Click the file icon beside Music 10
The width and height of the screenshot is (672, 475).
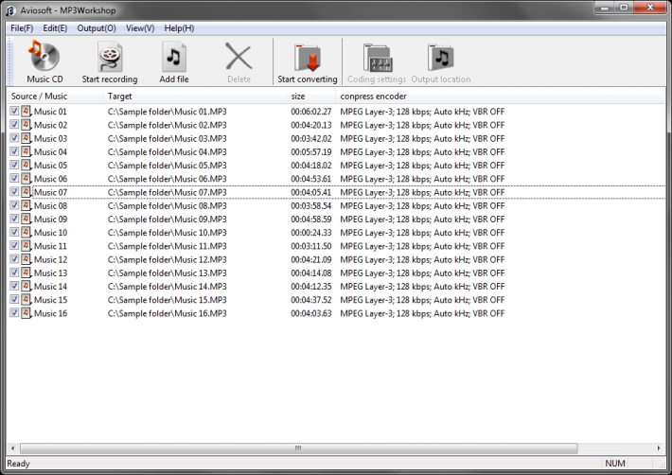pos(27,232)
